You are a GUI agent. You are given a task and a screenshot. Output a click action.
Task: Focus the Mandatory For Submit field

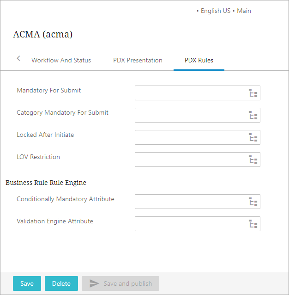coord(190,93)
